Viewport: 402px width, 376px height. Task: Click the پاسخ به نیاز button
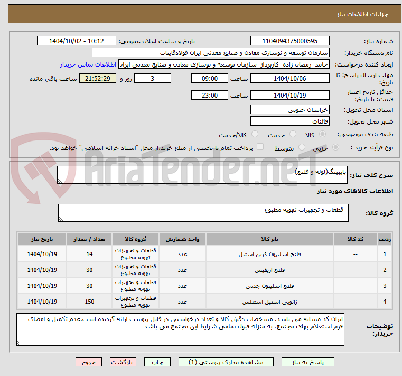(307, 362)
